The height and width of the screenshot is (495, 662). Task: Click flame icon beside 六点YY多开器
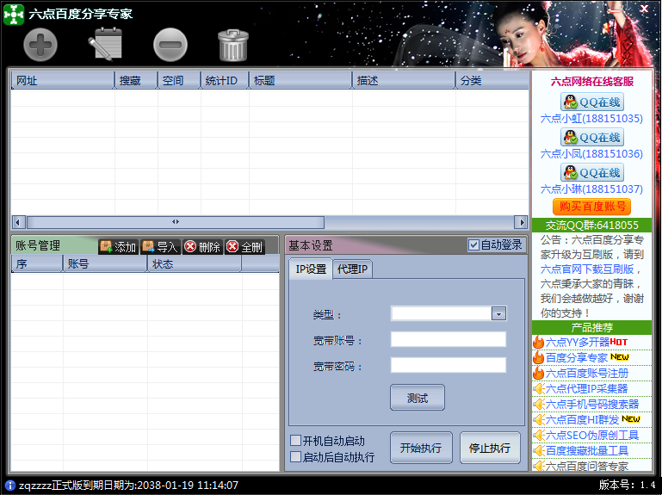538,342
